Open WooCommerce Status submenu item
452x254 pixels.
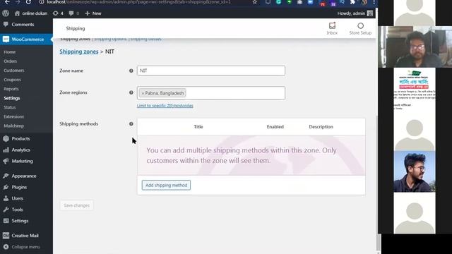(10, 107)
